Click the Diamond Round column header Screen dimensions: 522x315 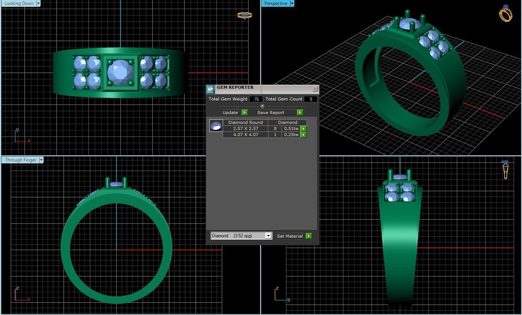click(245, 122)
